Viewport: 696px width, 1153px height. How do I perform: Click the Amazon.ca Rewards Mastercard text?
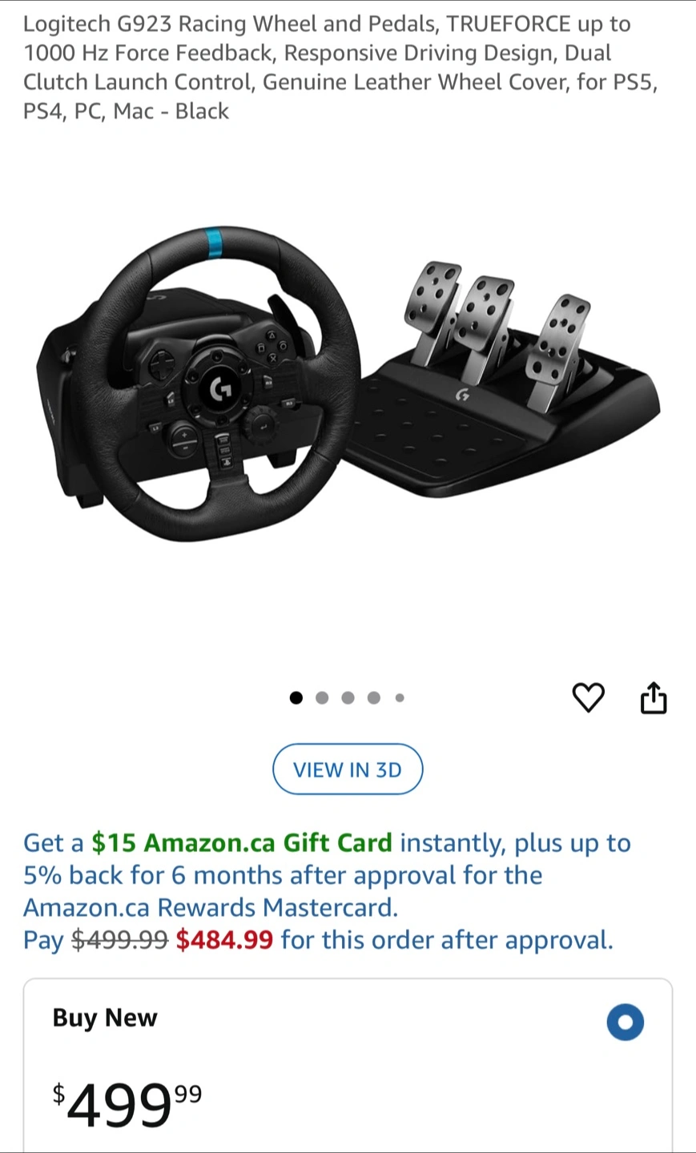(x=211, y=907)
